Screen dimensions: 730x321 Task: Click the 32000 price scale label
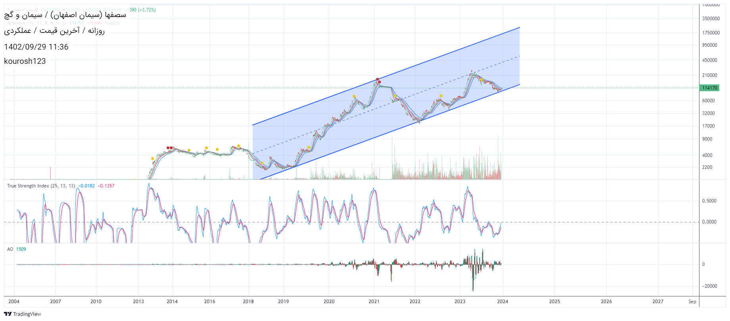coord(709,113)
